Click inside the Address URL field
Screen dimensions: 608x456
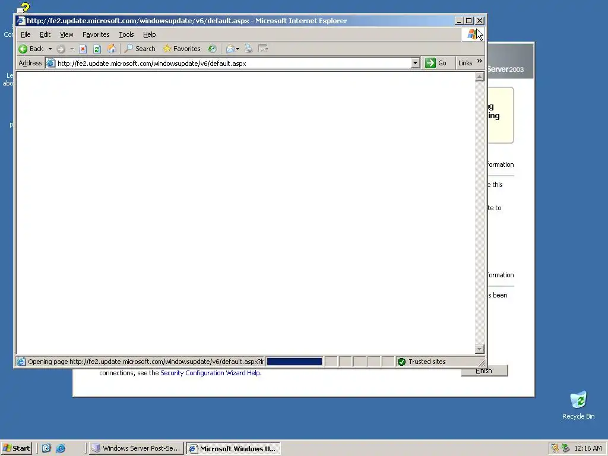pos(233,63)
